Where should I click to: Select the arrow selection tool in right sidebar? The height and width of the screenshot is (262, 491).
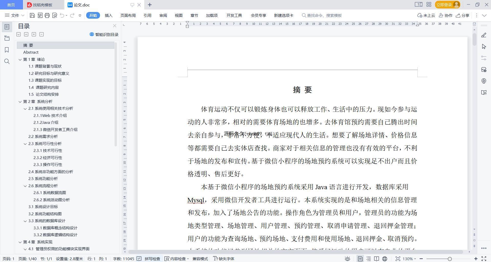tap(484, 46)
